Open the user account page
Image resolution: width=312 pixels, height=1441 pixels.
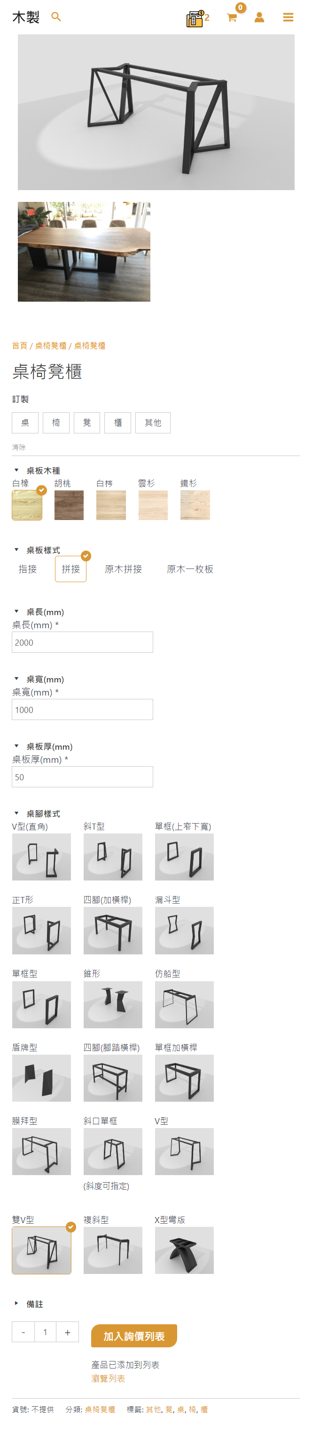259,17
